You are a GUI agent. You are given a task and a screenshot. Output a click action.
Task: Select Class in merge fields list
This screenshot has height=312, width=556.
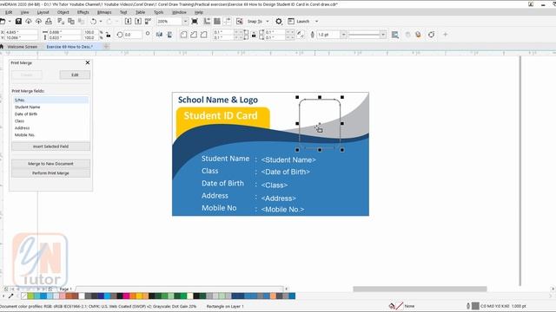pyautogui.click(x=50, y=121)
